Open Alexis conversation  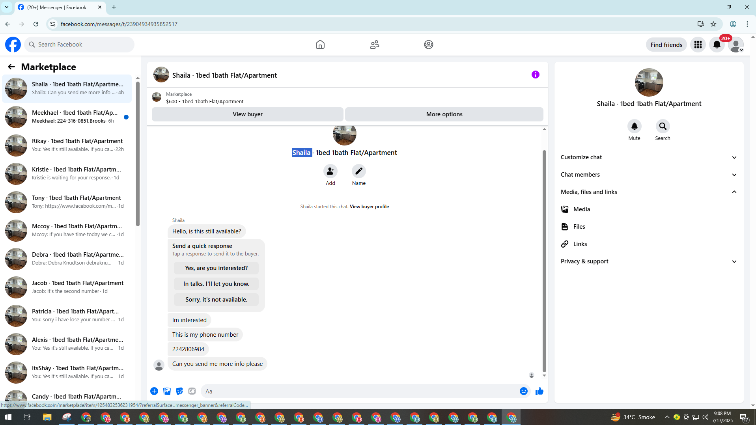click(x=67, y=344)
